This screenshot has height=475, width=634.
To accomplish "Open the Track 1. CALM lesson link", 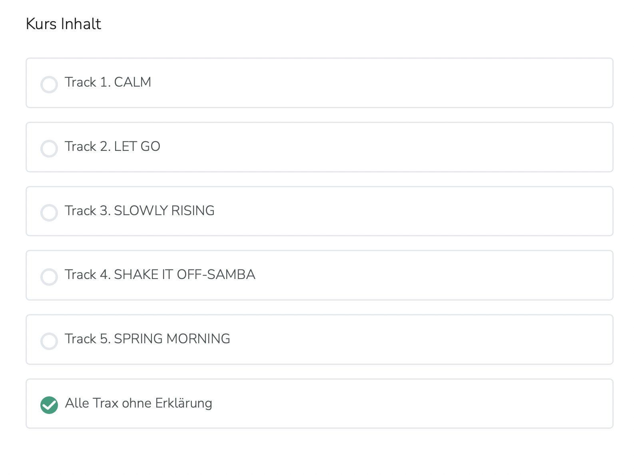I will click(x=108, y=82).
